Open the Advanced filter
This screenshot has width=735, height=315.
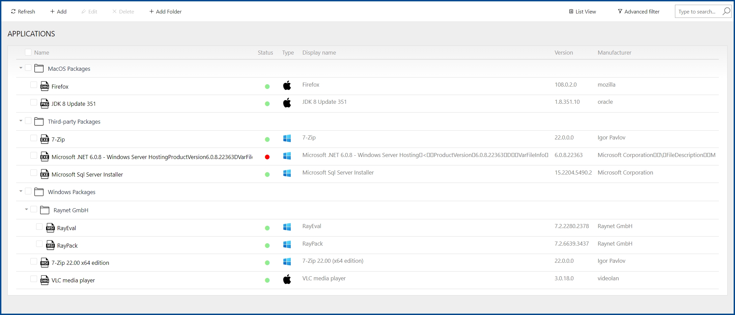point(639,11)
